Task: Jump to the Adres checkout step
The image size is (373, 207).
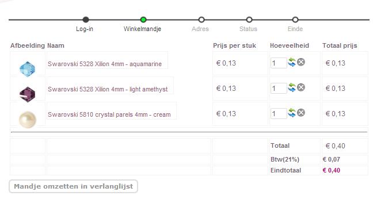Action: 201,20
